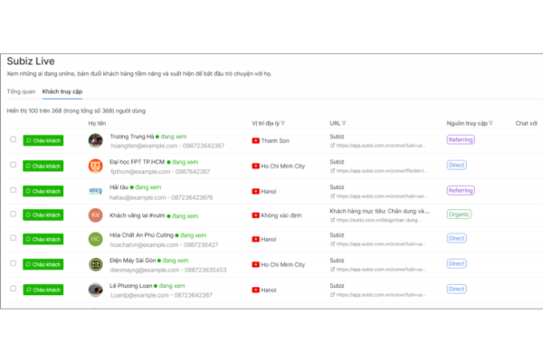Viewport: 543px width, 362px height.
Task: Click external link icon in Điện Máy Sài Gòn row
Action: 332,270
